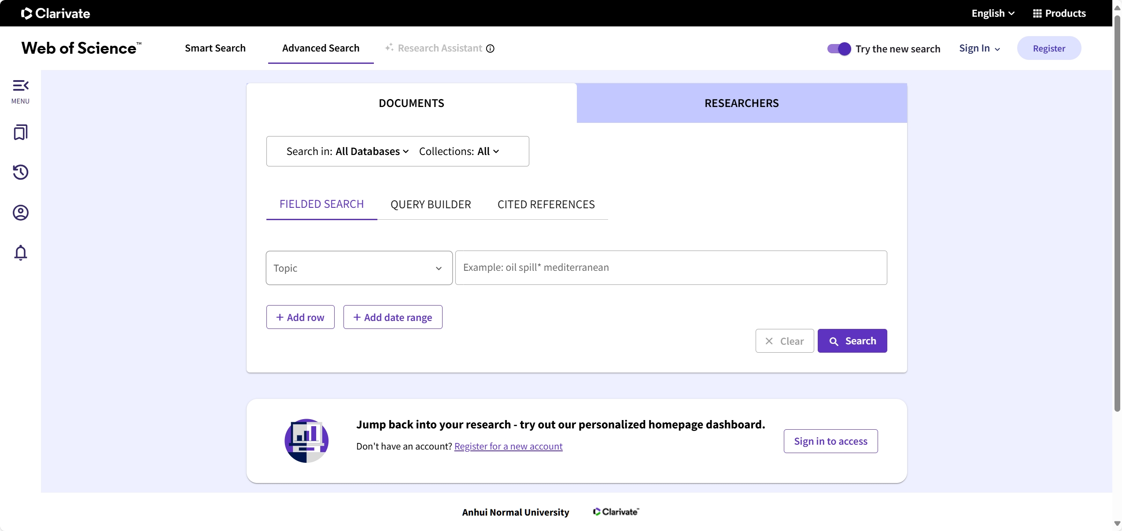Select the QUERY BUILDER tab

(x=431, y=204)
